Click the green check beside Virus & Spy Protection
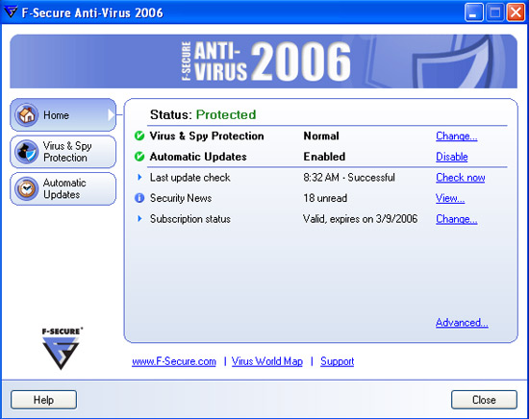The width and height of the screenshot is (529, 419). pyautogui.click(x=139, y=136)
